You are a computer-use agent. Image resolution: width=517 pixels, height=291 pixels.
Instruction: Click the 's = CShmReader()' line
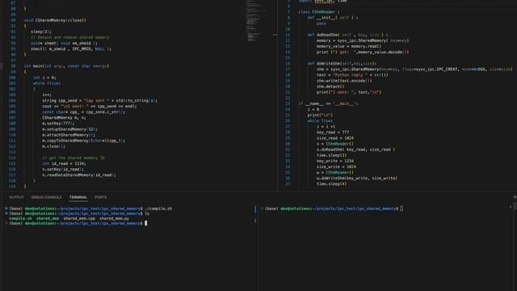click(335, 144)
